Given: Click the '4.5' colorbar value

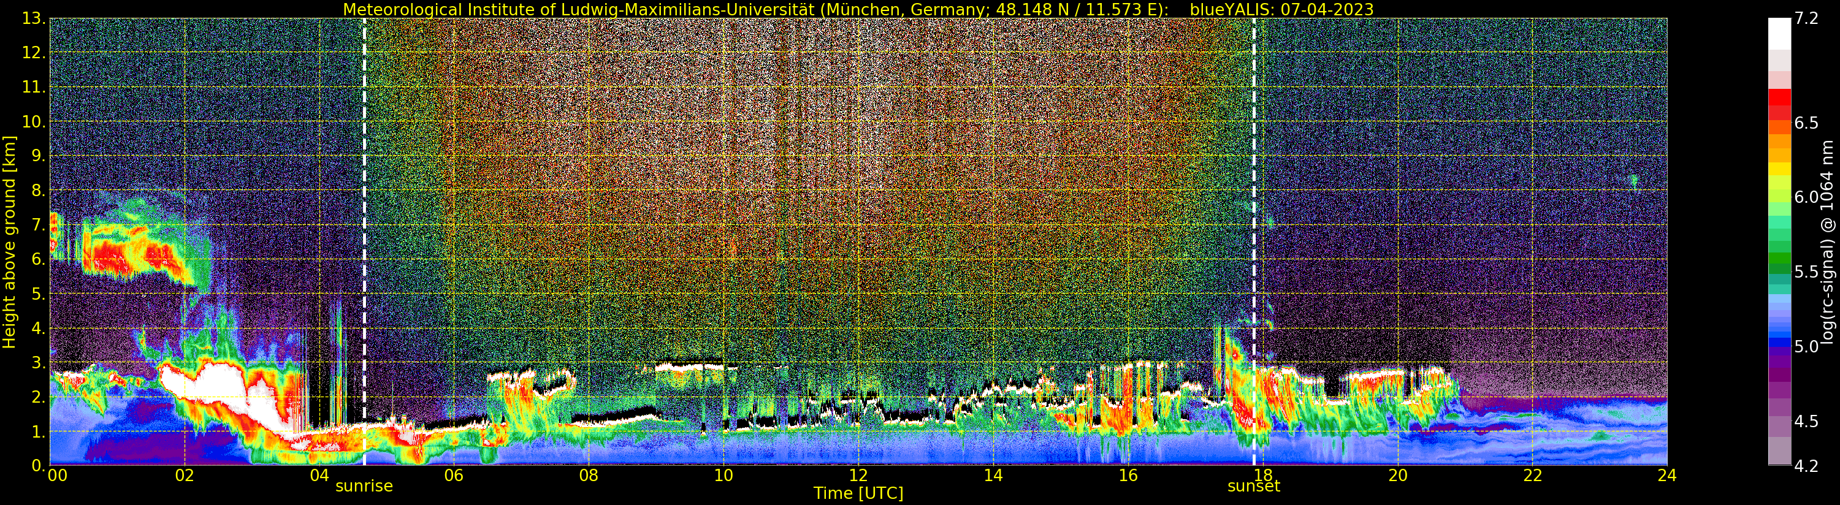Looking at the screenshot, I should pyautogui.click(x=1806, y=422).
